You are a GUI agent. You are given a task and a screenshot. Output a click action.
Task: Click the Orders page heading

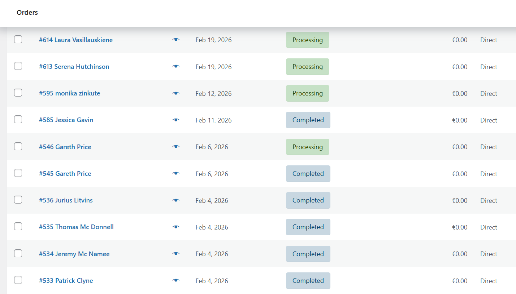point(27,12)
